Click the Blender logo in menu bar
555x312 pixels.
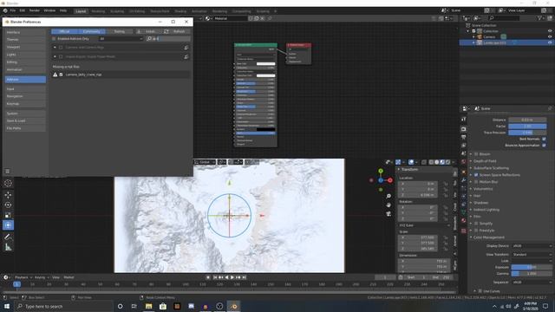[x=5, y=10]
